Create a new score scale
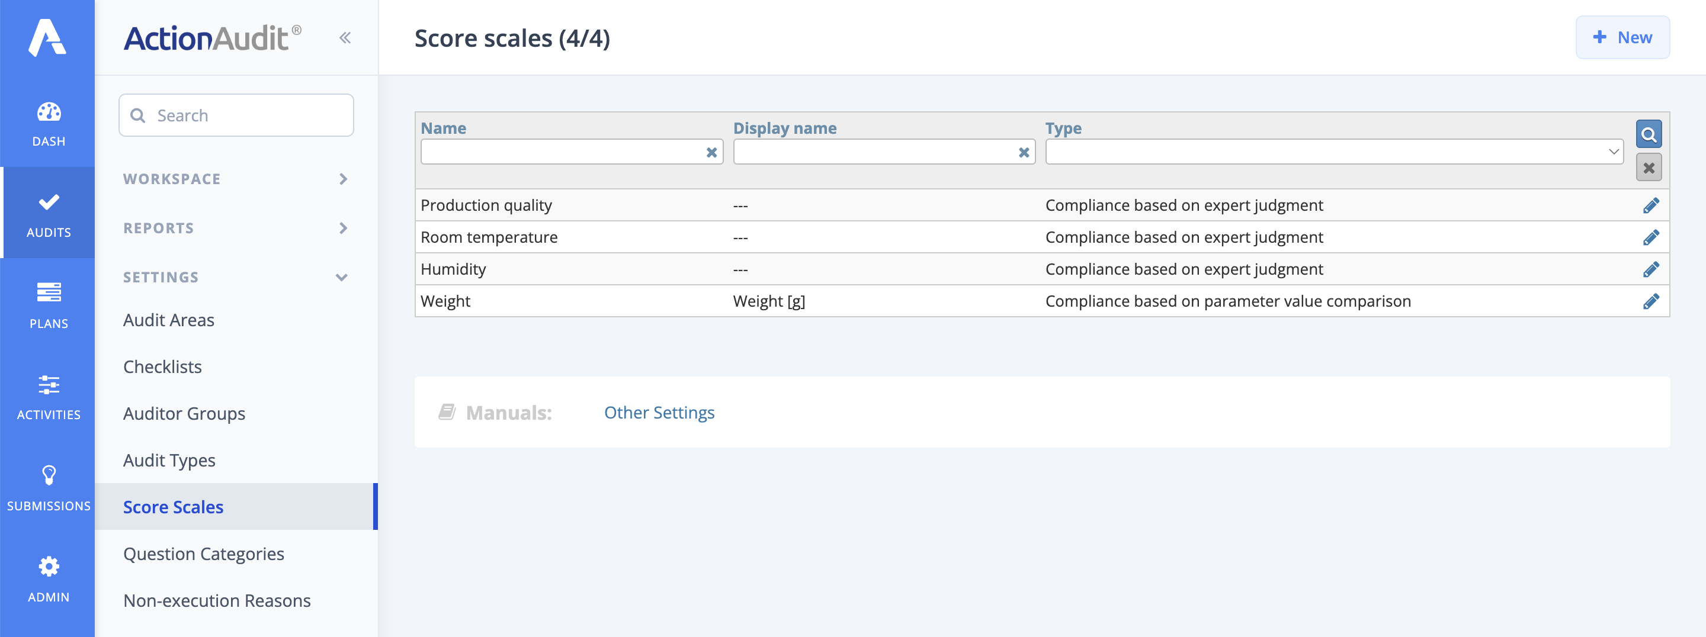Image resolution: width=1706 pixels, height=637 pixels. (1622, 38)
